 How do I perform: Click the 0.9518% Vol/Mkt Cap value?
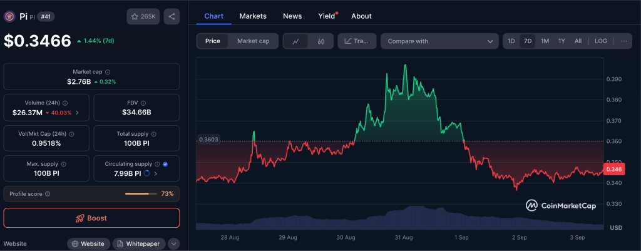pyautogui.click(x=46, y=143)
